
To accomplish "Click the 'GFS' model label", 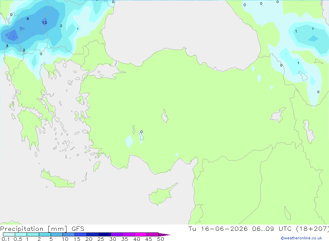I will 78,229.
